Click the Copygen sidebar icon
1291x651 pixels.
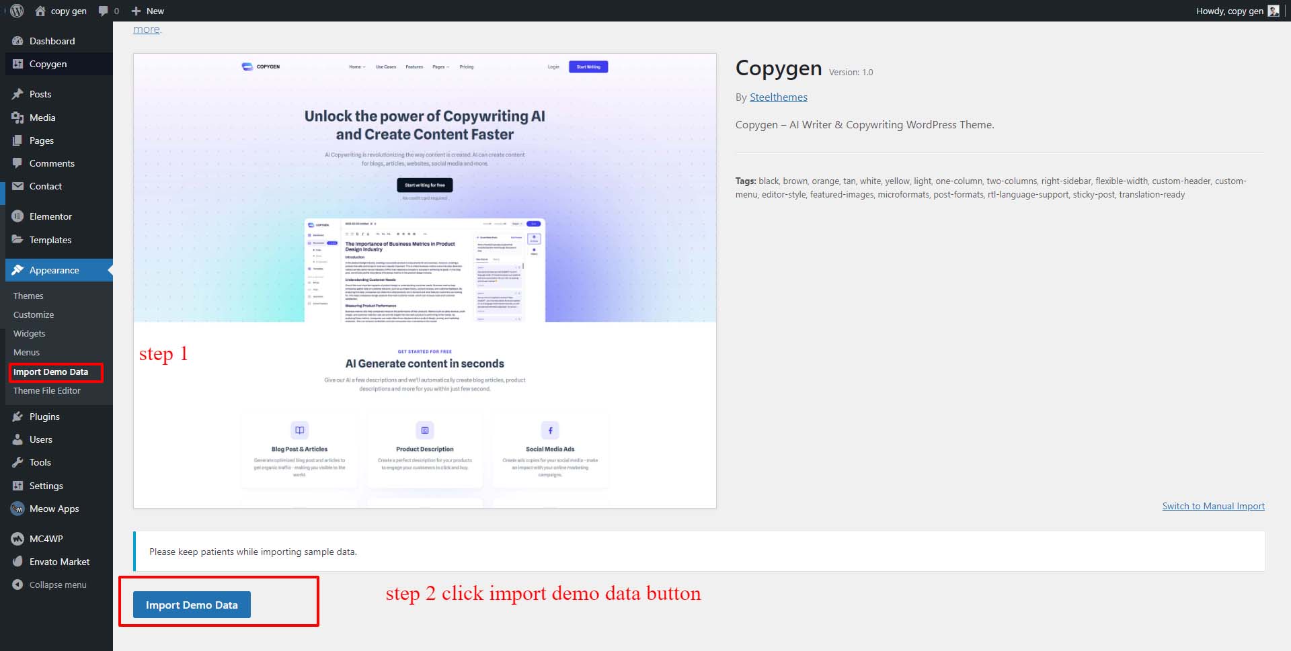pos(17,64)
